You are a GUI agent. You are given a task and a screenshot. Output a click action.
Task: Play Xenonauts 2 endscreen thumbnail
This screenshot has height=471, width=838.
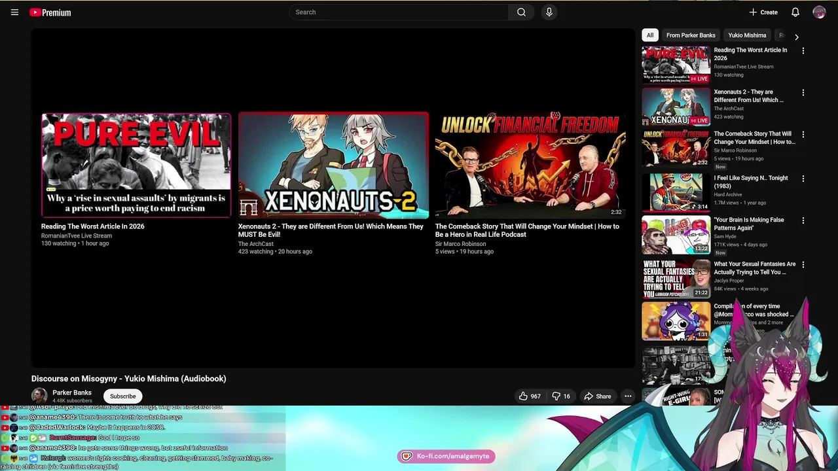333,165
